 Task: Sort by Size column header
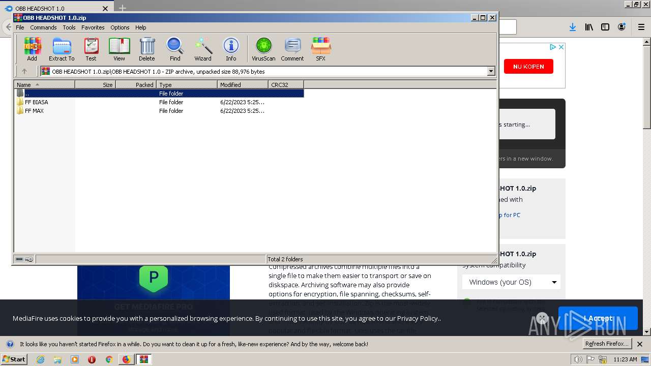[95, 85]
